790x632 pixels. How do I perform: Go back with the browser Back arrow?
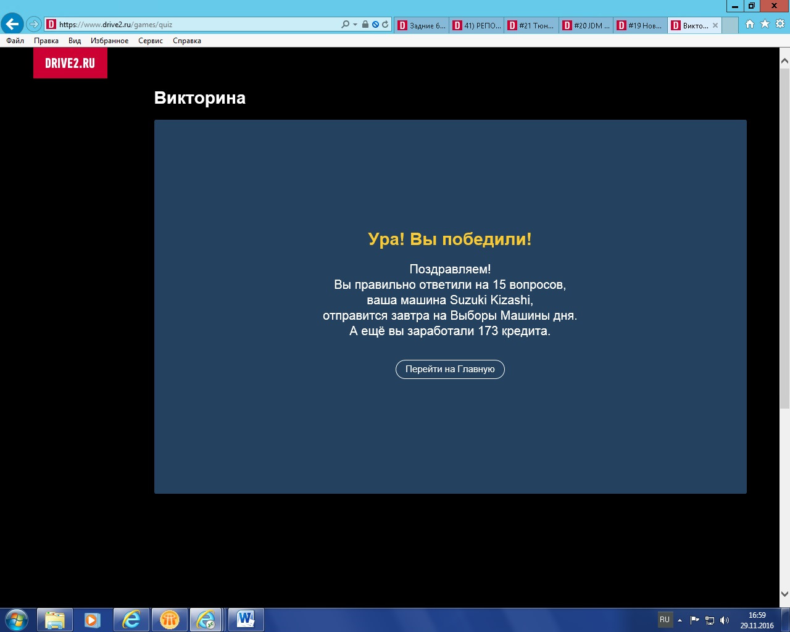coord(12,25)
